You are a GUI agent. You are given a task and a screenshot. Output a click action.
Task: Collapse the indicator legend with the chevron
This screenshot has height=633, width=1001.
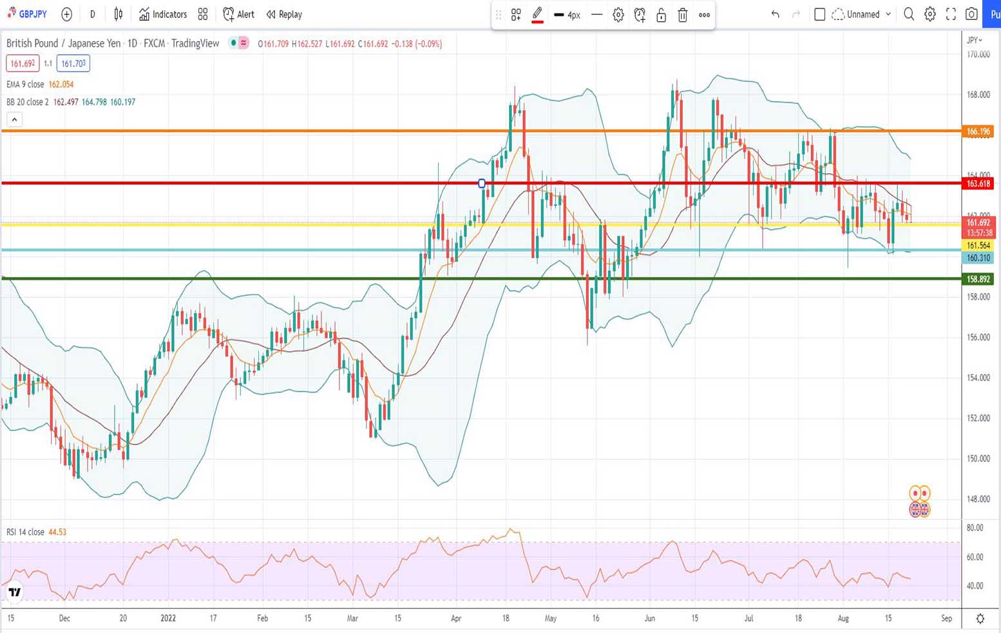coord(14,120)
